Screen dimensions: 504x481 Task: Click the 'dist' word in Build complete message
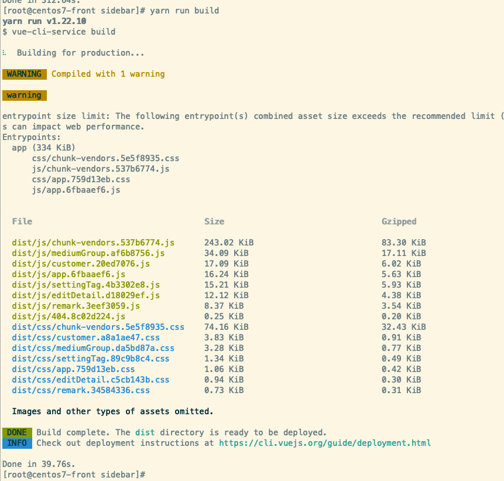point(145,432)
